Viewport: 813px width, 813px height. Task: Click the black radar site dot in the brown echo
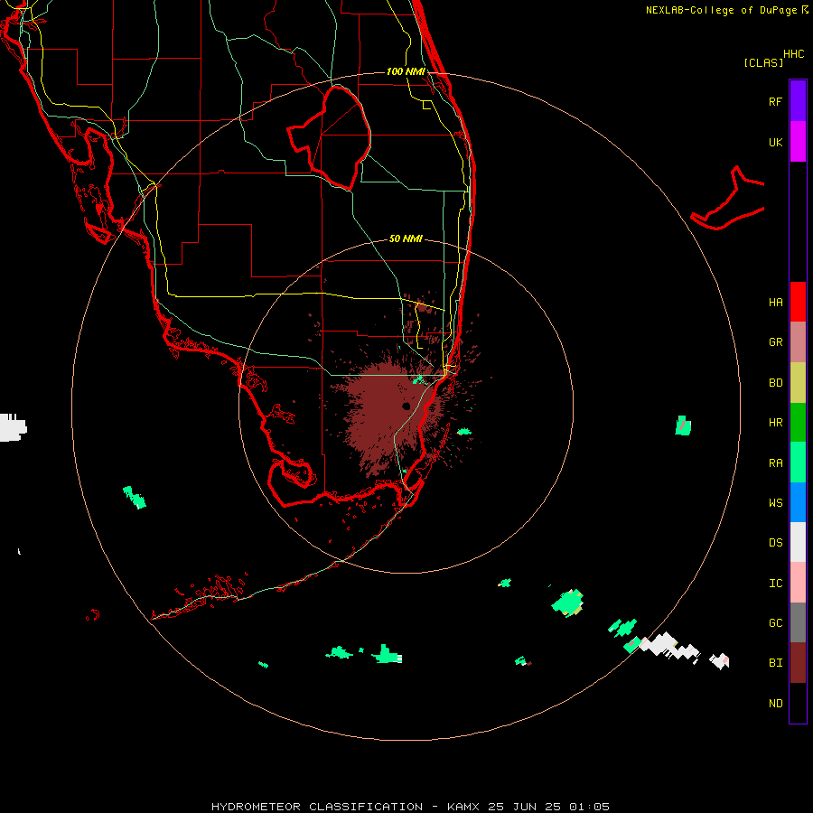[x=406, y=406]
